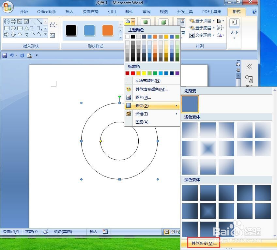This screenshot has width=277, height=250.
Task: Click the Office button logo
Action: pos(8,8)
